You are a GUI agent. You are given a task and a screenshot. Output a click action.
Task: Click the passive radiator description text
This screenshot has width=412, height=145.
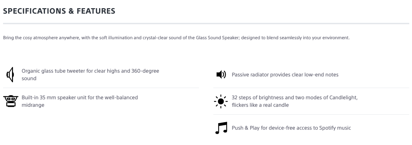click(285, 74)
